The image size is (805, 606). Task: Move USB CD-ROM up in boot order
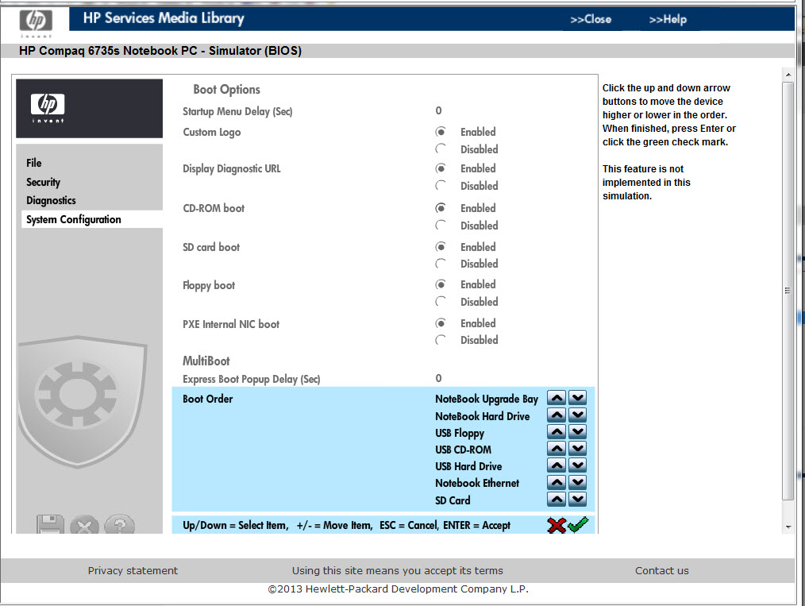coord(557,449)
